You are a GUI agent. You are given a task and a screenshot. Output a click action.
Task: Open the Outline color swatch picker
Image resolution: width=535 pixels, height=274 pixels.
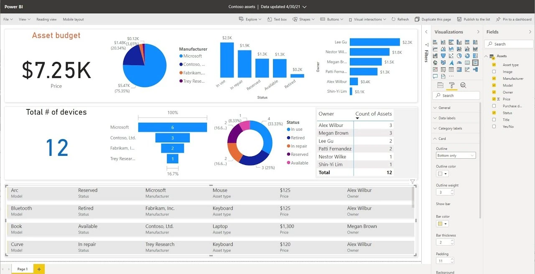(x=442, y=173)
